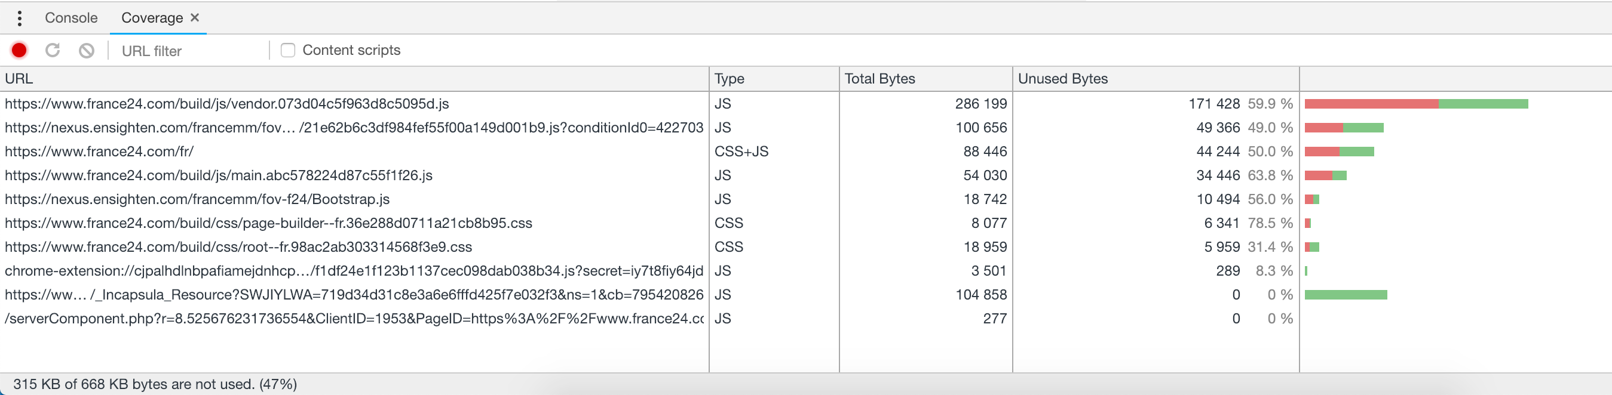This screenshot has width=1612, height=395.
Task: Stop coverage recording with red button
Action: coord(19,51)
